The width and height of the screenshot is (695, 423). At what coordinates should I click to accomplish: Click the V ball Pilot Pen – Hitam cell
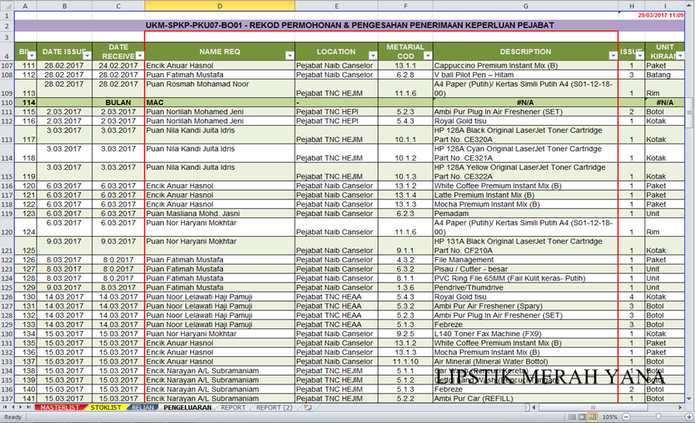point(525,75)
